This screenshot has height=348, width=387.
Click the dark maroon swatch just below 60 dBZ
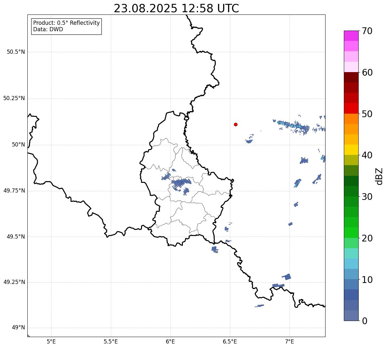351,77
